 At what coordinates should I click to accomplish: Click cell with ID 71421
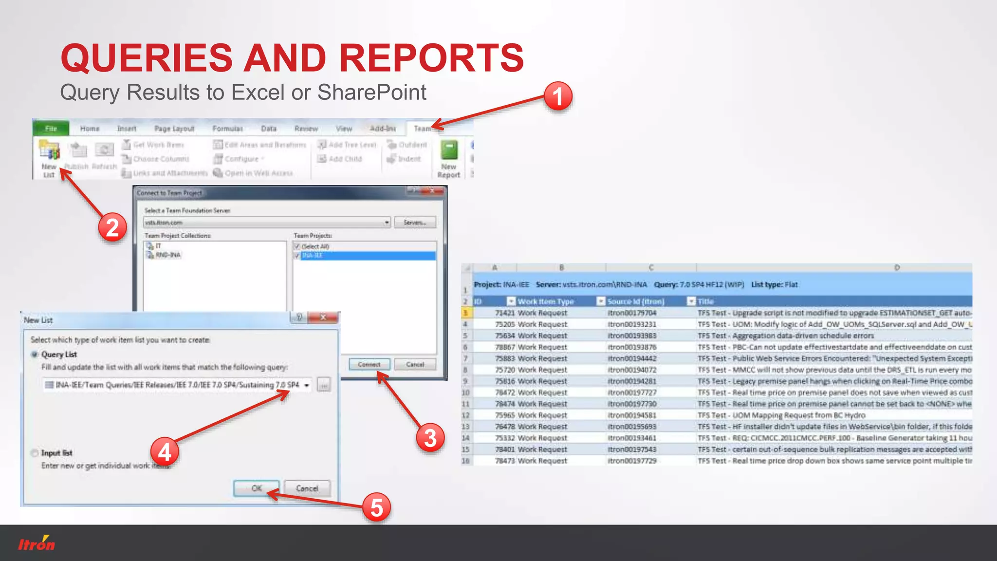495,313
